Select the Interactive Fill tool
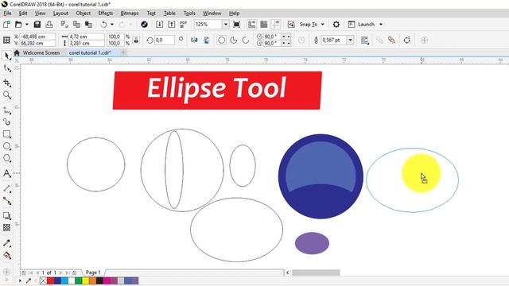 pos(6,256)
